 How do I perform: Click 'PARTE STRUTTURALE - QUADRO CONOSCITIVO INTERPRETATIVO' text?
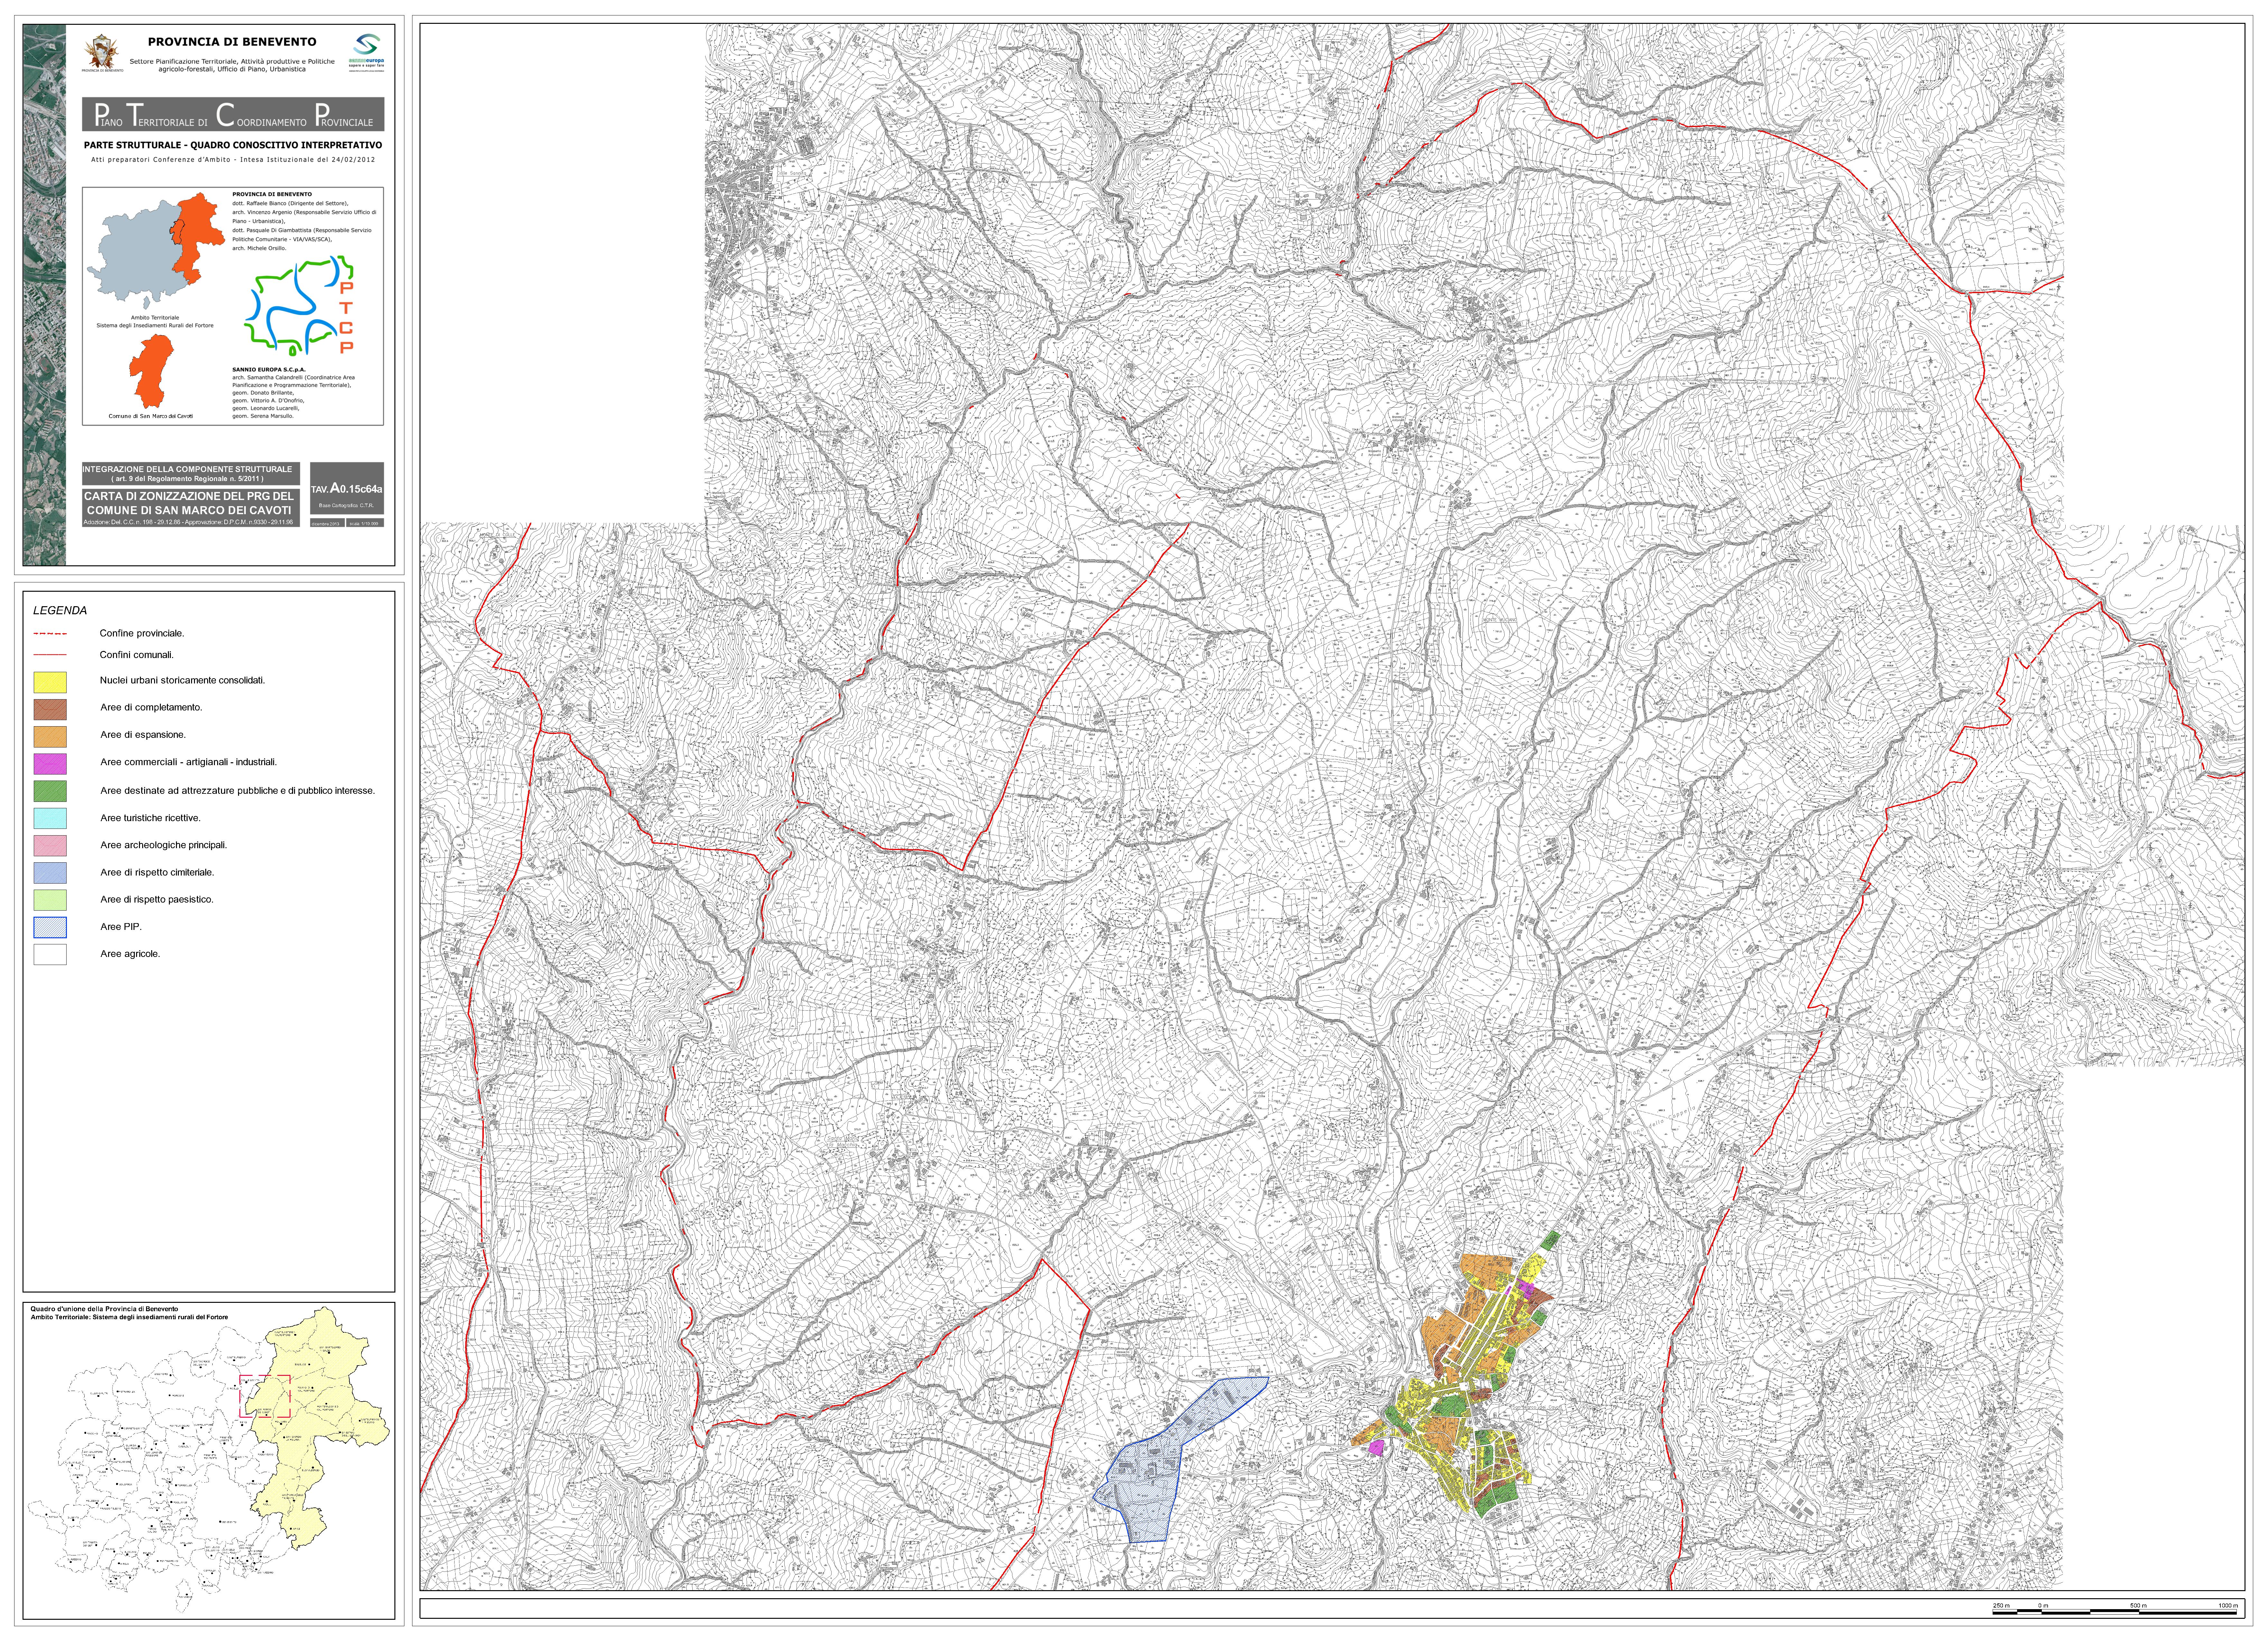pyautogui.click(x=233, y=146)
